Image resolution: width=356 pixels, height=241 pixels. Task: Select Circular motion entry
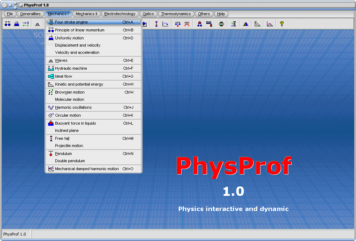tap(94, 115)
